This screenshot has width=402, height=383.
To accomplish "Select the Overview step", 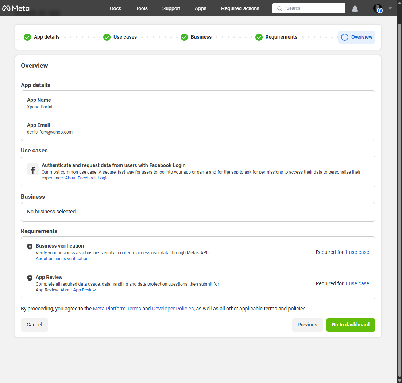I will pyautogui.click(x=357, y=37).
